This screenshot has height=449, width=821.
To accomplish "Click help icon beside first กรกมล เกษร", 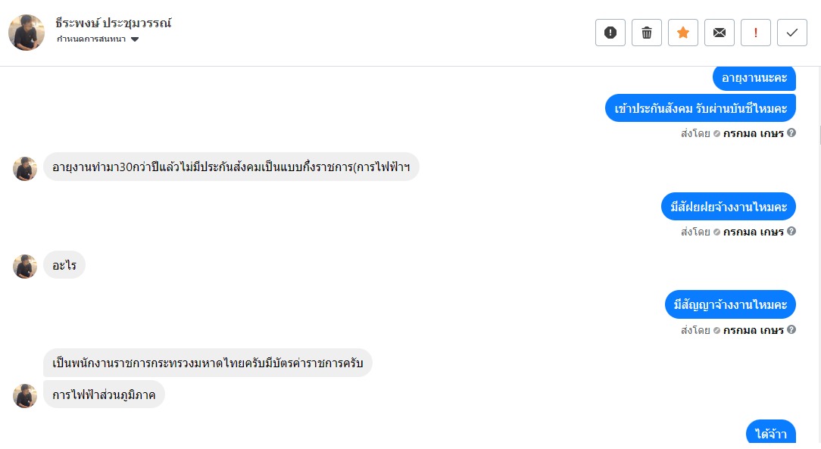I will click(791, 133).
